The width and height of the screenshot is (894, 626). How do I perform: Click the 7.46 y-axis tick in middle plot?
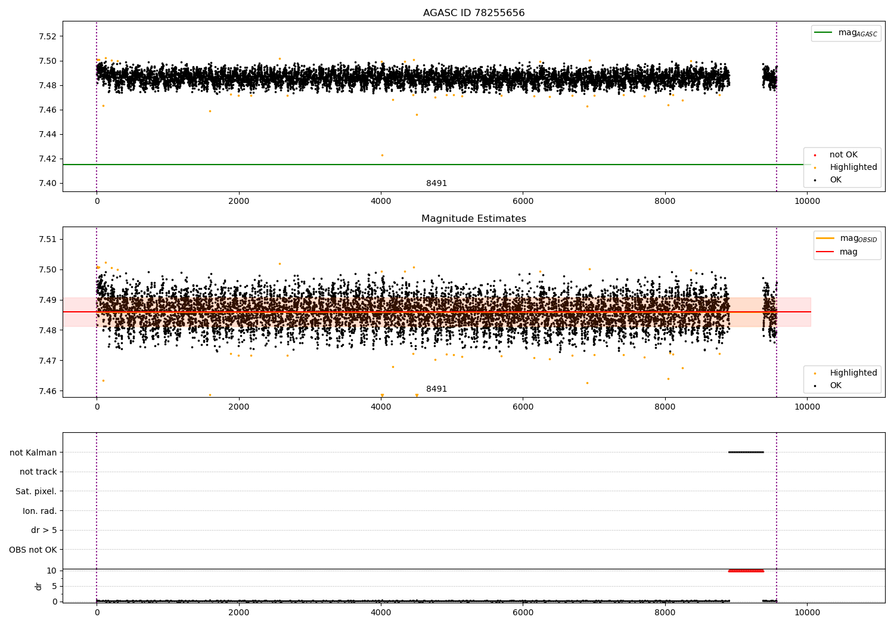tap(46, 391)
